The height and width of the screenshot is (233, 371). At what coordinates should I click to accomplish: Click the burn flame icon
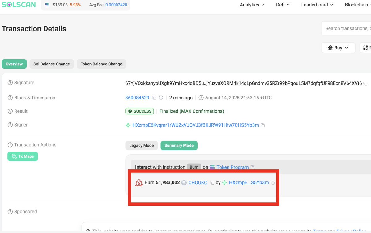click(139, 183)
